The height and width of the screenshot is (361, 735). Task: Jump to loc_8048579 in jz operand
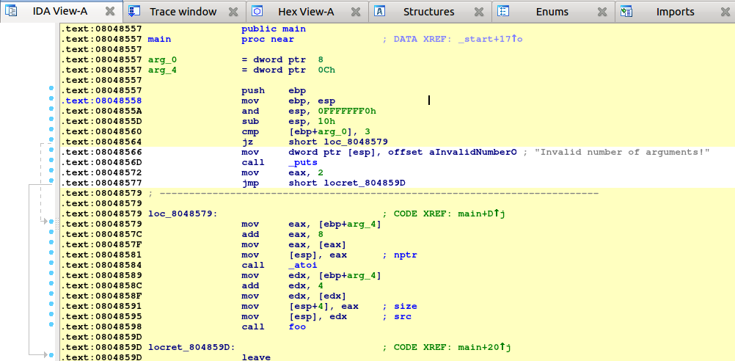coord(356,142)
